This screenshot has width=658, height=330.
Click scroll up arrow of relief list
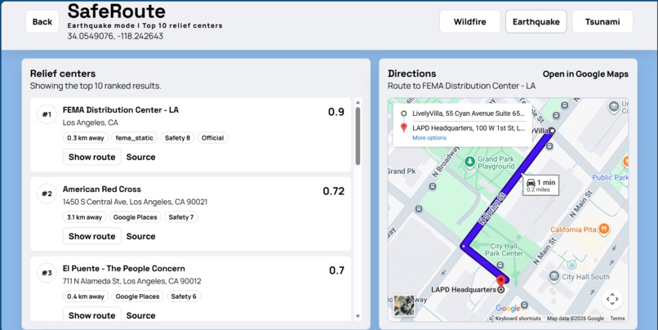[x=358, y=102]
